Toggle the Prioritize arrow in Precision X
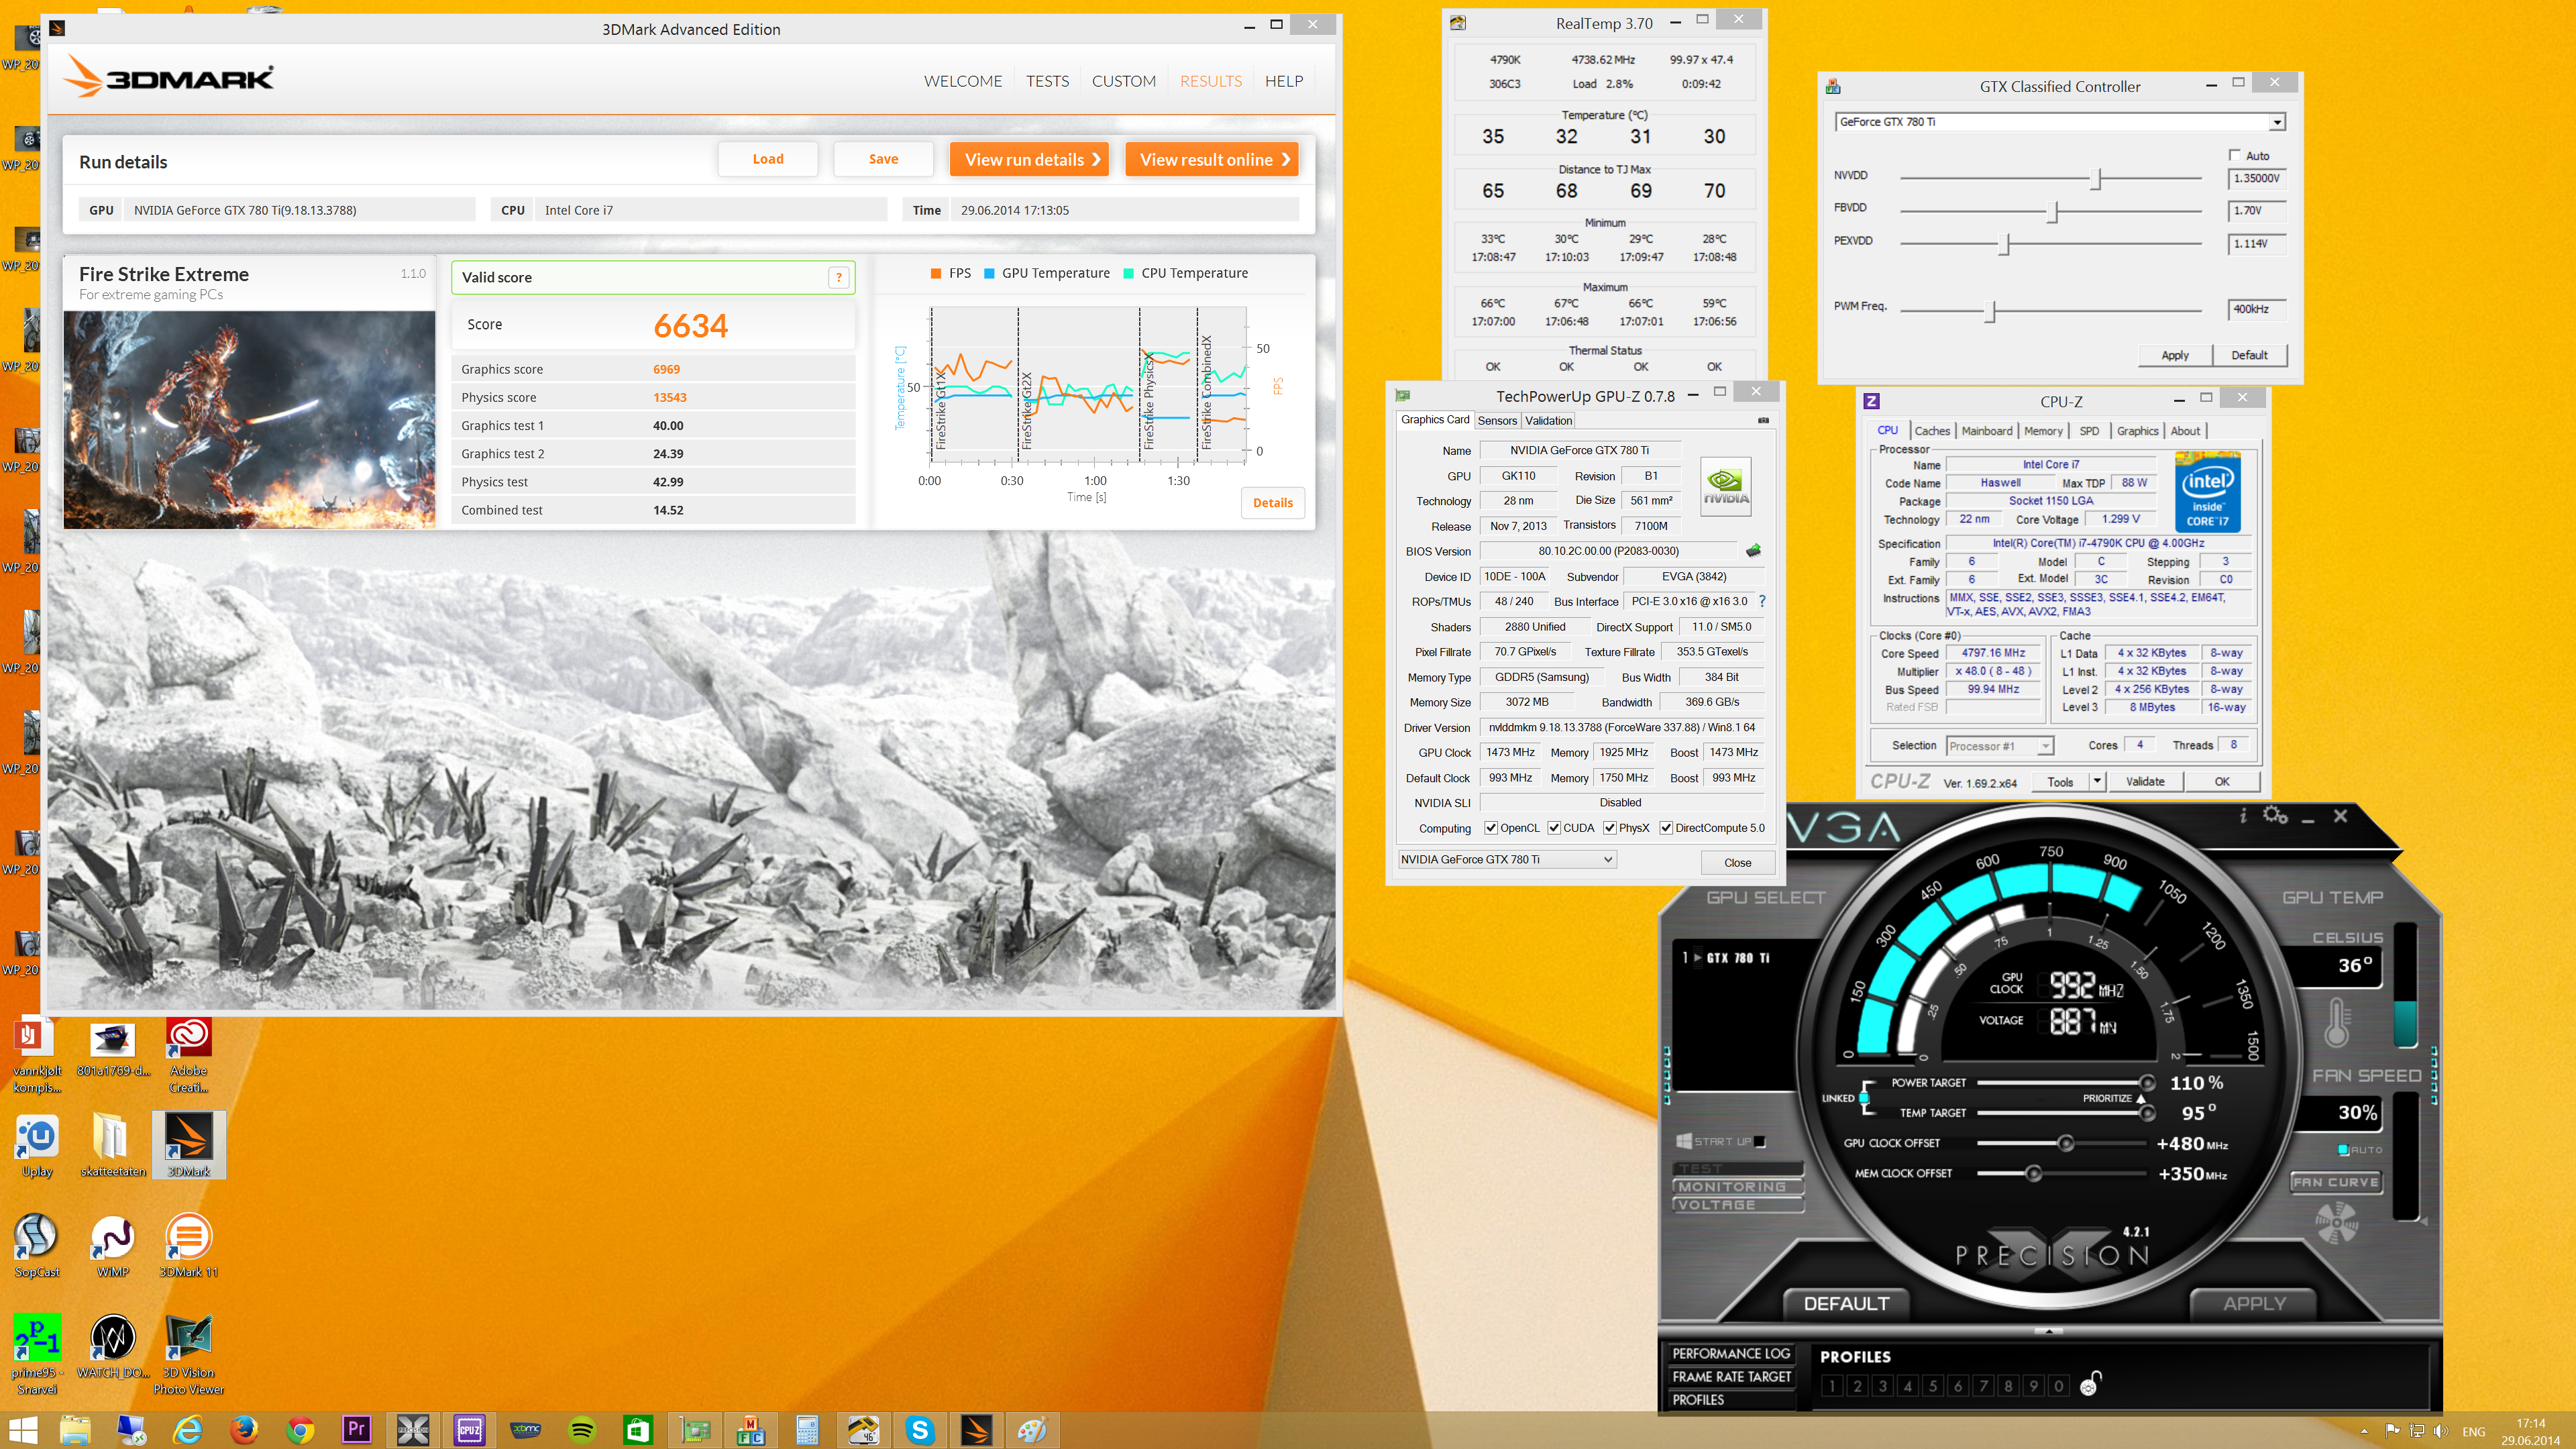Viewport: 2576px width, 1449px height. point(2141,1098)
